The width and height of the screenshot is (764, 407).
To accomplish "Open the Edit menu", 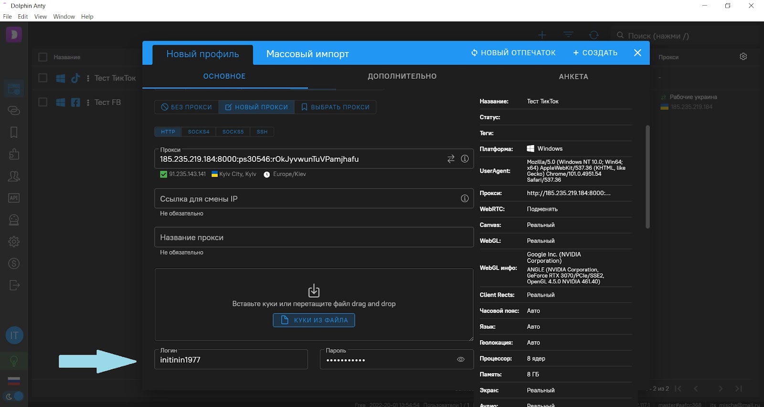I will (x=23, y=17).
